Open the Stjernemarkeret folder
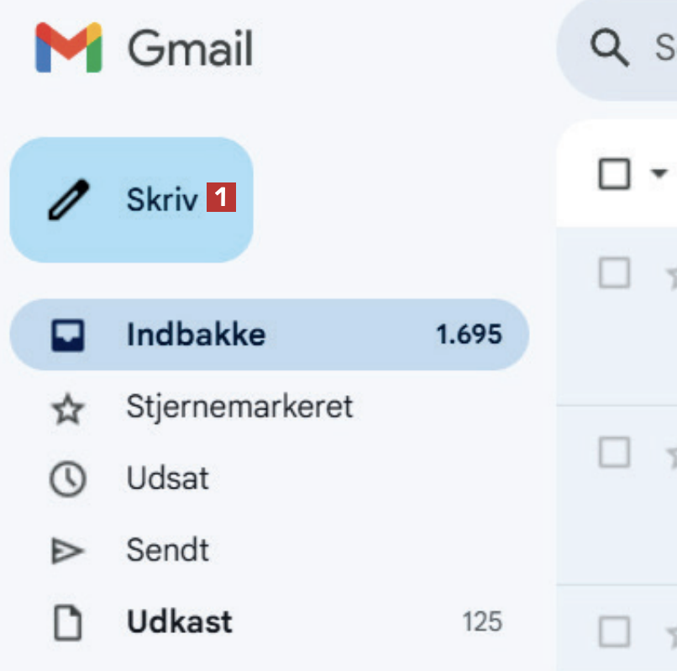 [239, 407]
